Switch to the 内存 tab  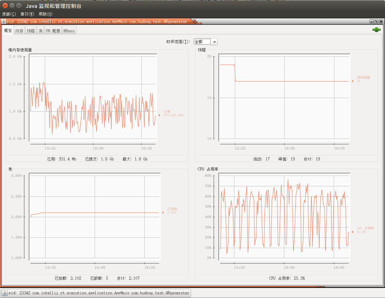(x=19, y=31)
